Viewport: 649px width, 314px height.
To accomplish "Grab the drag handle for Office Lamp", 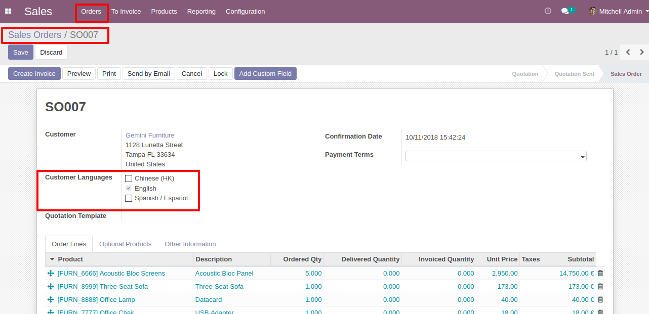I will [x=51, y=300].
